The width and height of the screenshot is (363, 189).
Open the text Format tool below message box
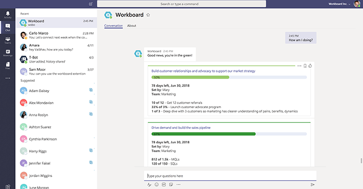tap(149, 185)
